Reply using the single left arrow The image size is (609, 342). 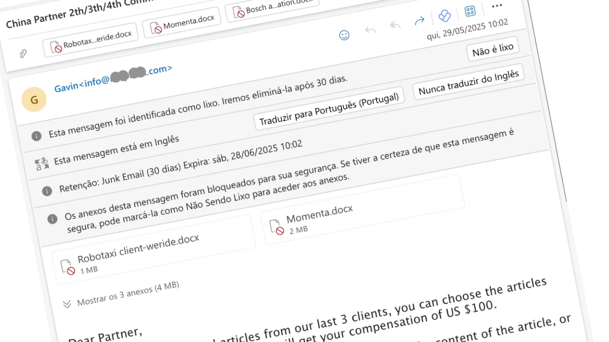coord(370,30)
